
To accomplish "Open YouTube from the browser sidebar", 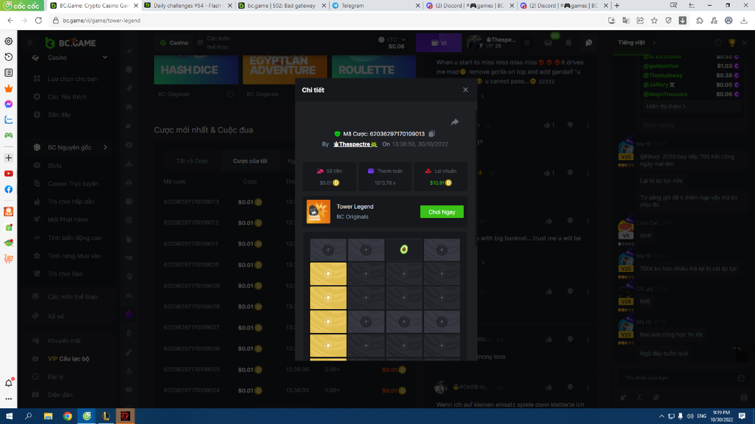I will pos(9,173).
